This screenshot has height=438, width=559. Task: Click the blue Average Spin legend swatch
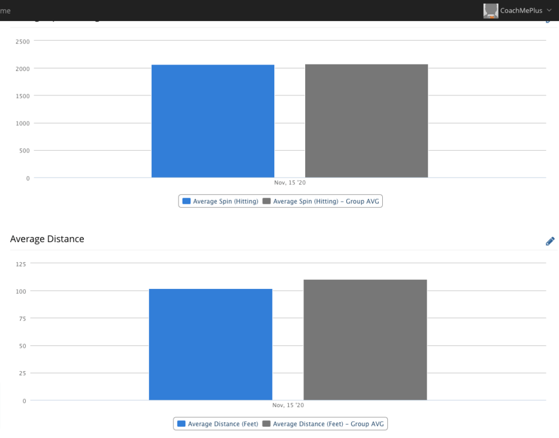[186, 201]
